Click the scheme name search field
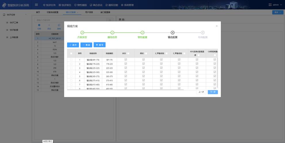285x143 pixels. [70, 20]
